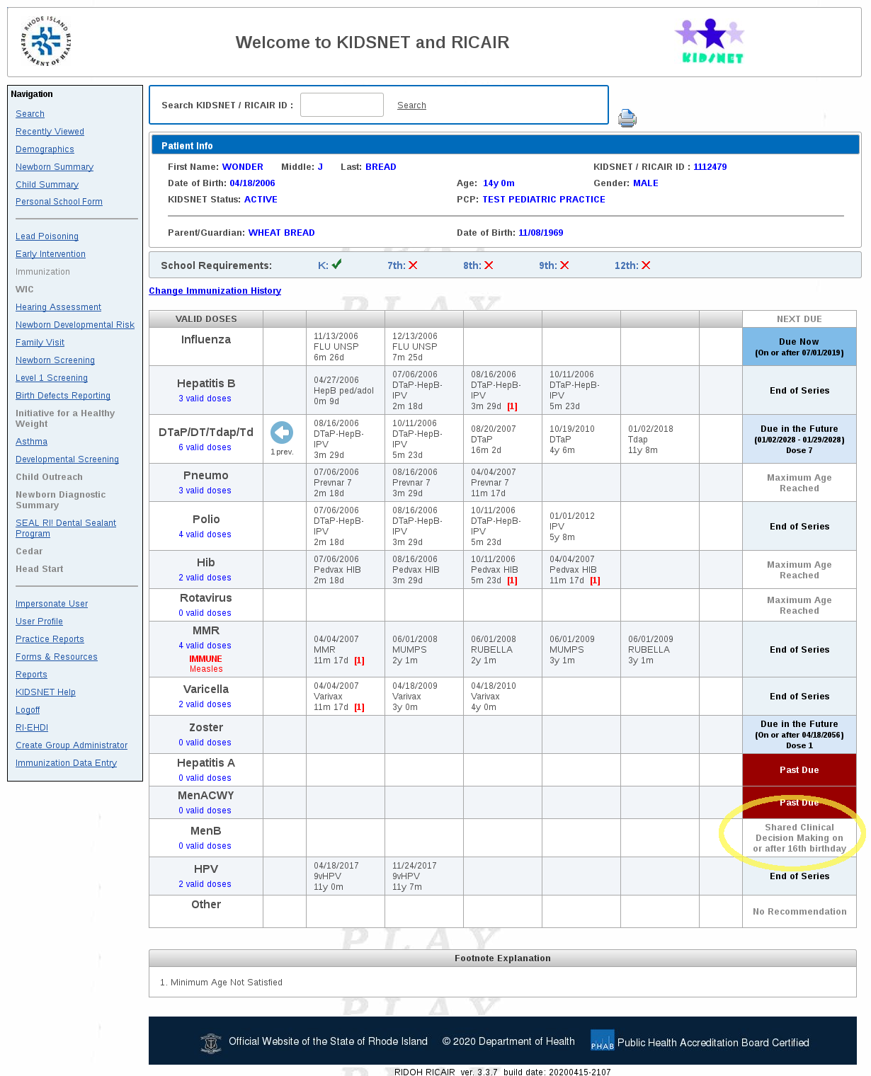Click the KIDSNET / RICAIR ID search field
Screen dimensions: 871x1076
click(x=342, y=105)
